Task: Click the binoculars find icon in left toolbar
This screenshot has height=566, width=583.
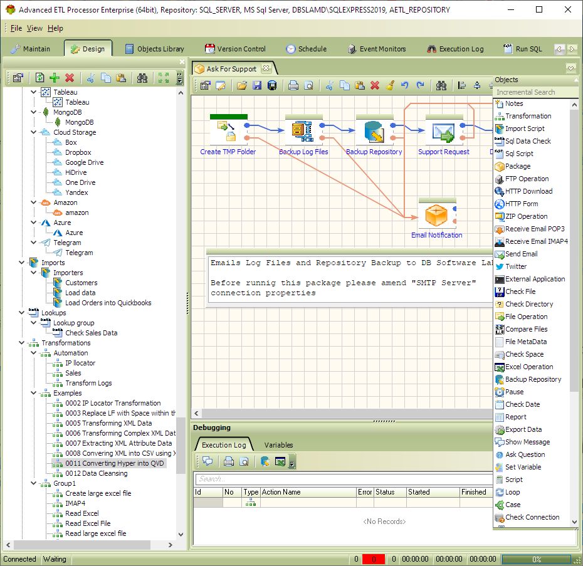Action: coord(142,77)
